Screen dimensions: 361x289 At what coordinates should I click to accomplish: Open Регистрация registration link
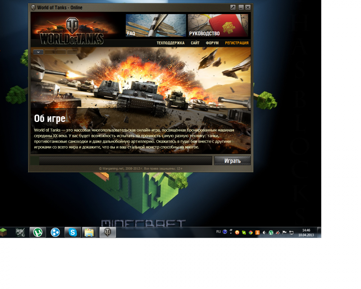(237, 43)
